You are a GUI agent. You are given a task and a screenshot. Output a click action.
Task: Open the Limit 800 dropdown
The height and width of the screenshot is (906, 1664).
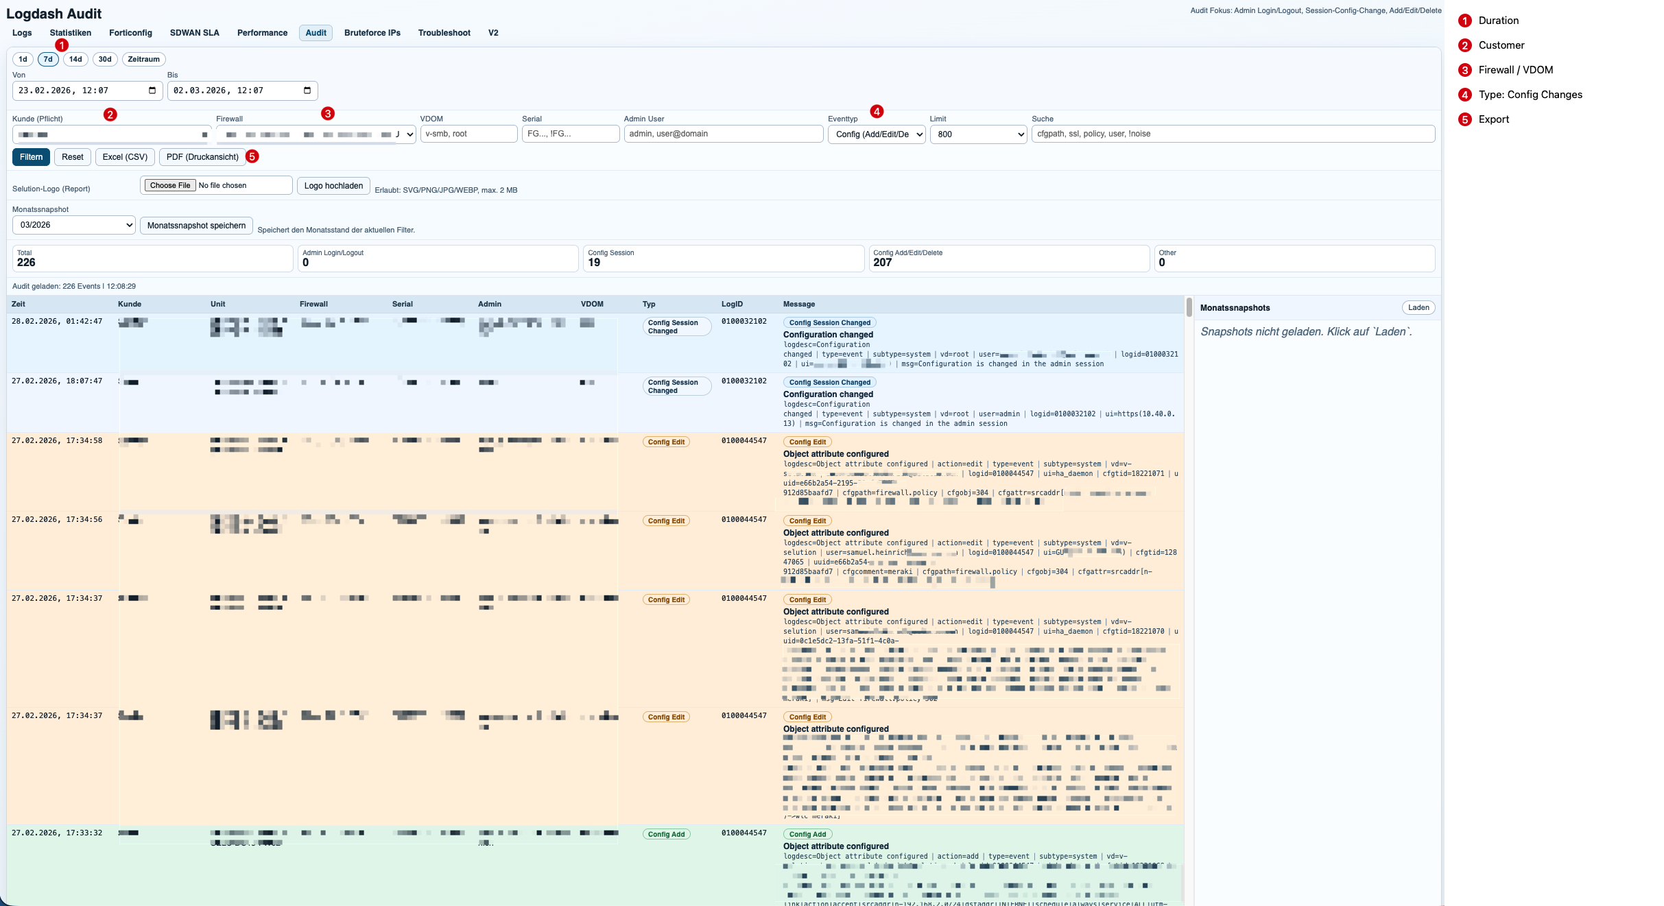click(978, 134)
